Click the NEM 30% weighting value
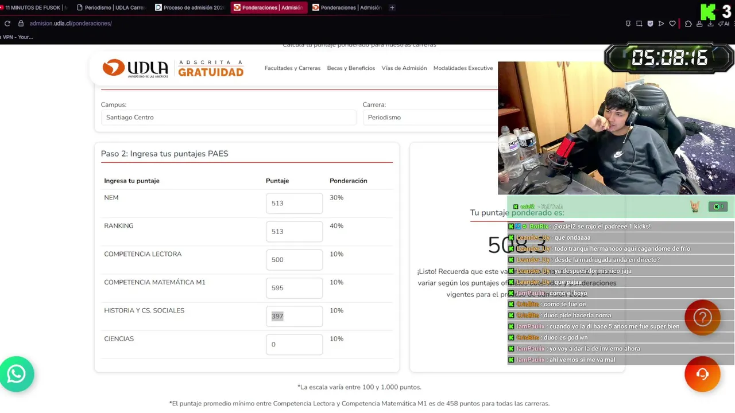This screenshot has width=735, height=413. 336,197
